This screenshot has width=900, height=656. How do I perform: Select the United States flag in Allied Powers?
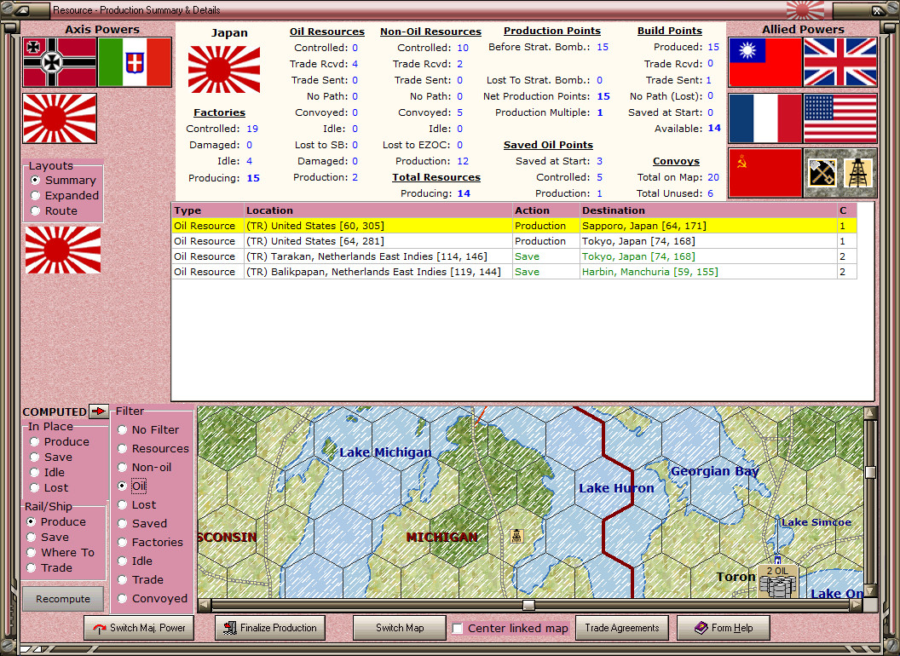(840, 119)
